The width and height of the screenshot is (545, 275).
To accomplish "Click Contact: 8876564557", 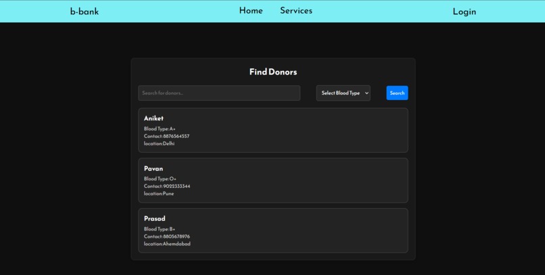I will tap(166, 136).
